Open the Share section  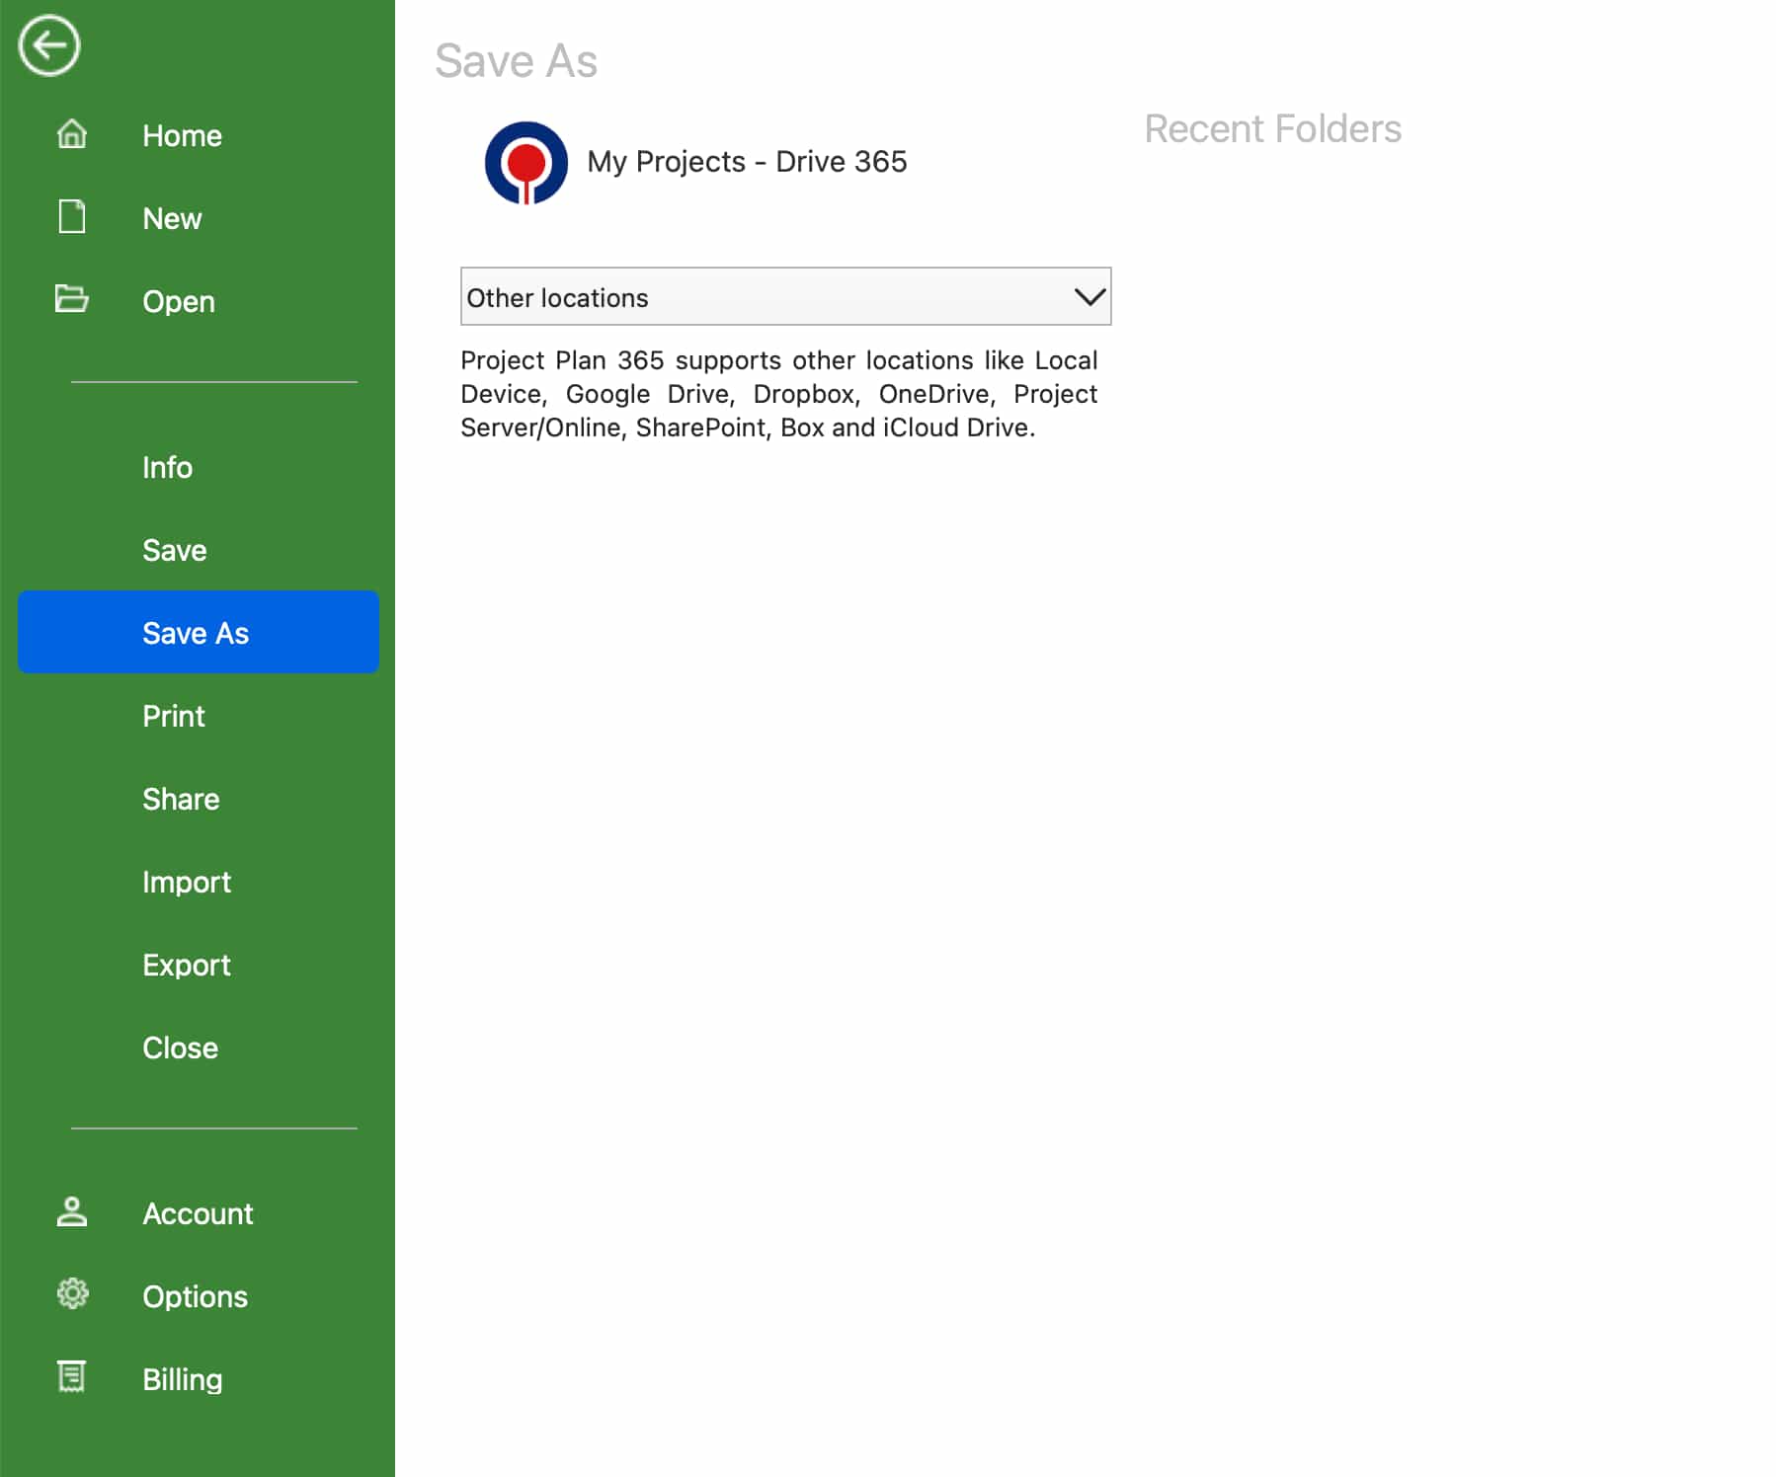click(x=181, y=799)
